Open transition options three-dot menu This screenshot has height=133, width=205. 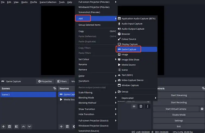148,106
